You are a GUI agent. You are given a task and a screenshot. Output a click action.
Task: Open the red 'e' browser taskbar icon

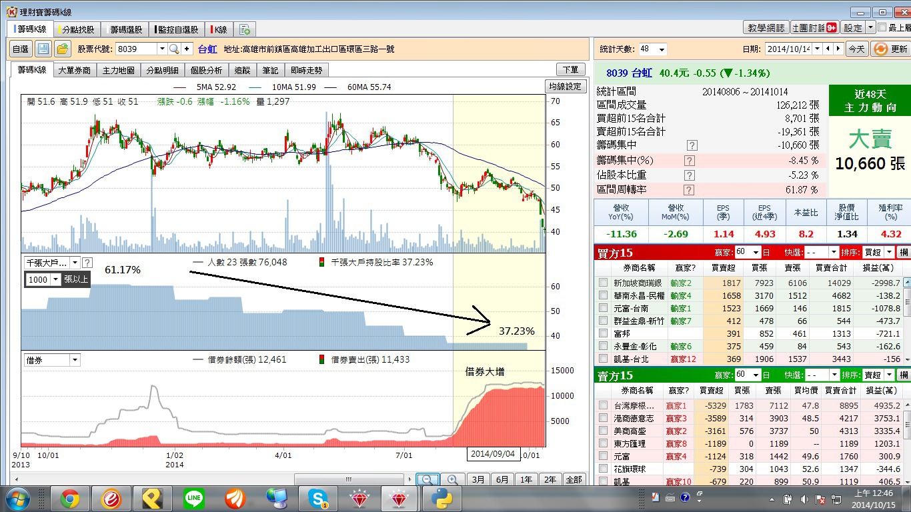click(111, 499)
